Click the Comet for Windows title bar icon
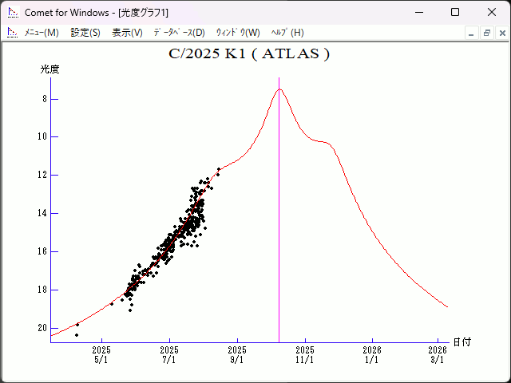511x383 pixels. coord(12,12)
